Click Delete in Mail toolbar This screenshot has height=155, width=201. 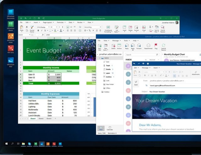pos(113,47)
